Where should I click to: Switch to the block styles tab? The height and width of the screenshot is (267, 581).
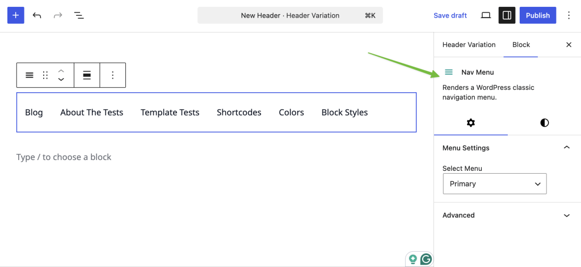[544, 123]
